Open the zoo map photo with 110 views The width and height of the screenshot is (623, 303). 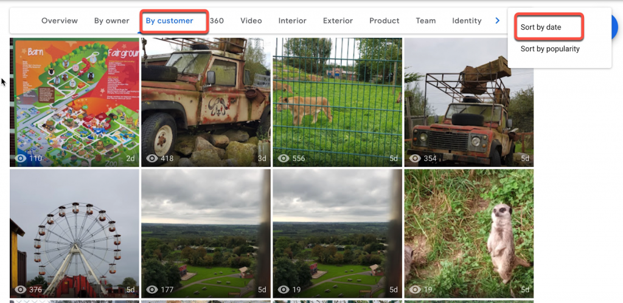pyautogui.click(x=74, y=103)
